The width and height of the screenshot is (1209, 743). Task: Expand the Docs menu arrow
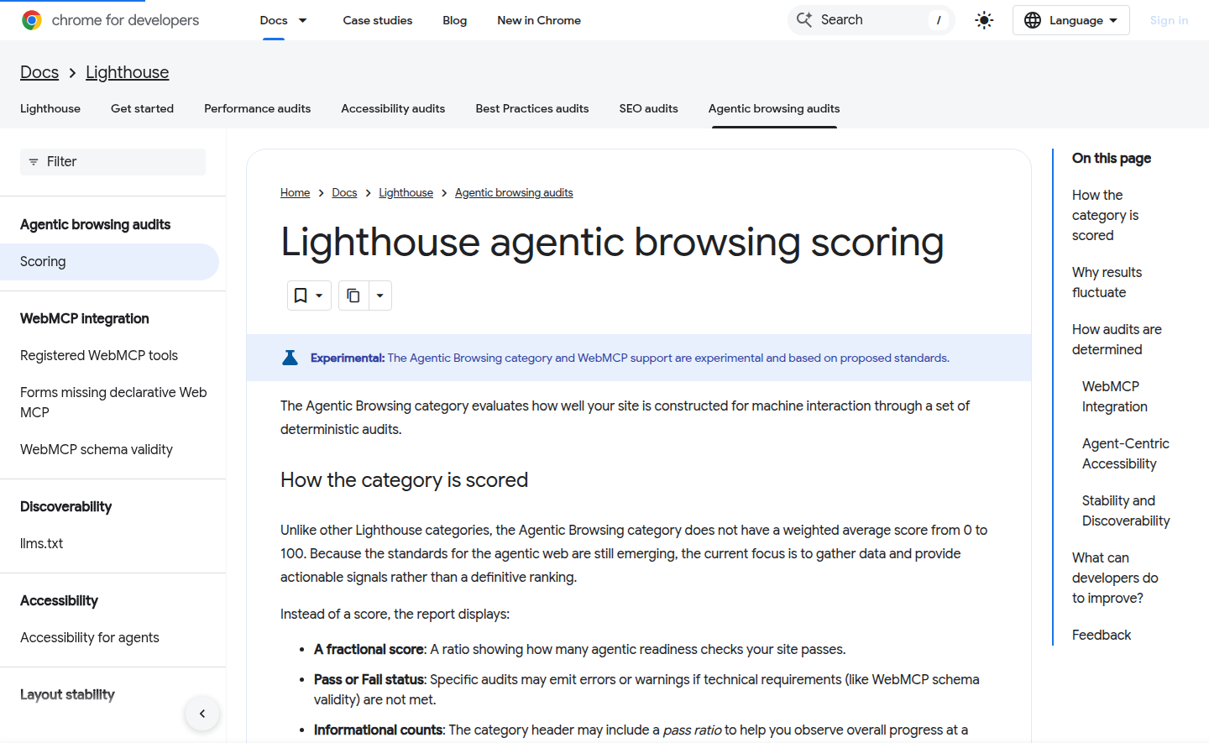pos(303,20)
